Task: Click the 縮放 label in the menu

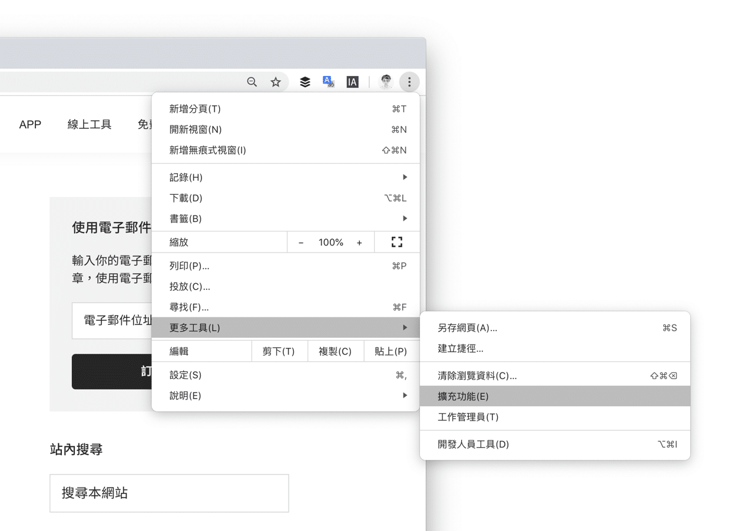Action: click(x=179, y=243)
